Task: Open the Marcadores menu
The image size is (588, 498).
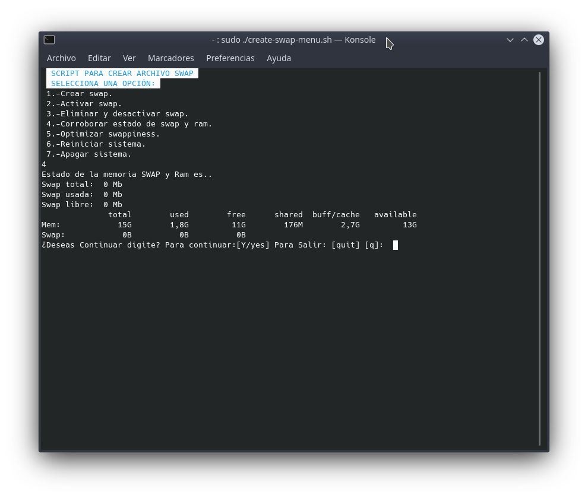Action: coord(171,58)
